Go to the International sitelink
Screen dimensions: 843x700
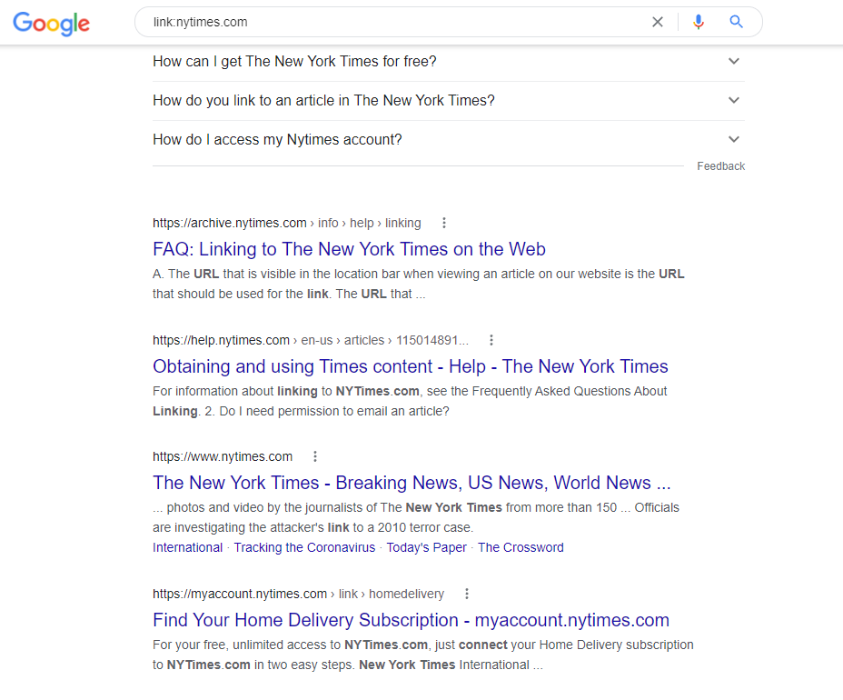pyautogui.click(x=188, y=548)
